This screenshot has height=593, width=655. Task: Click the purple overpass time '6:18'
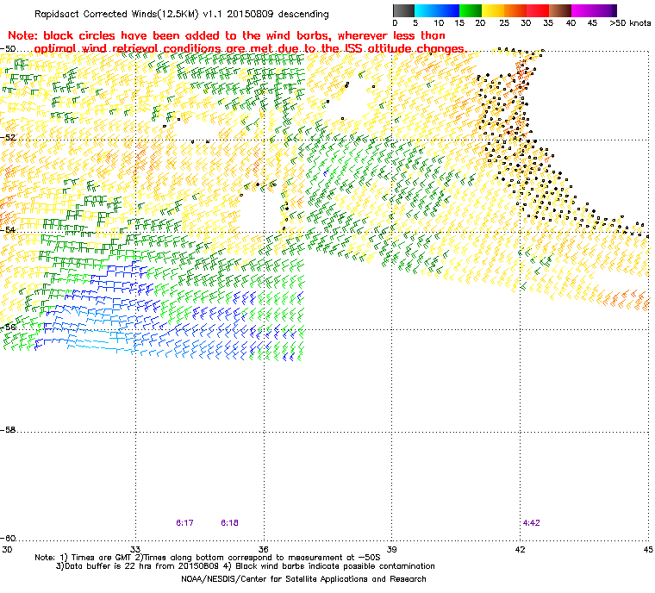coord(230,523)
